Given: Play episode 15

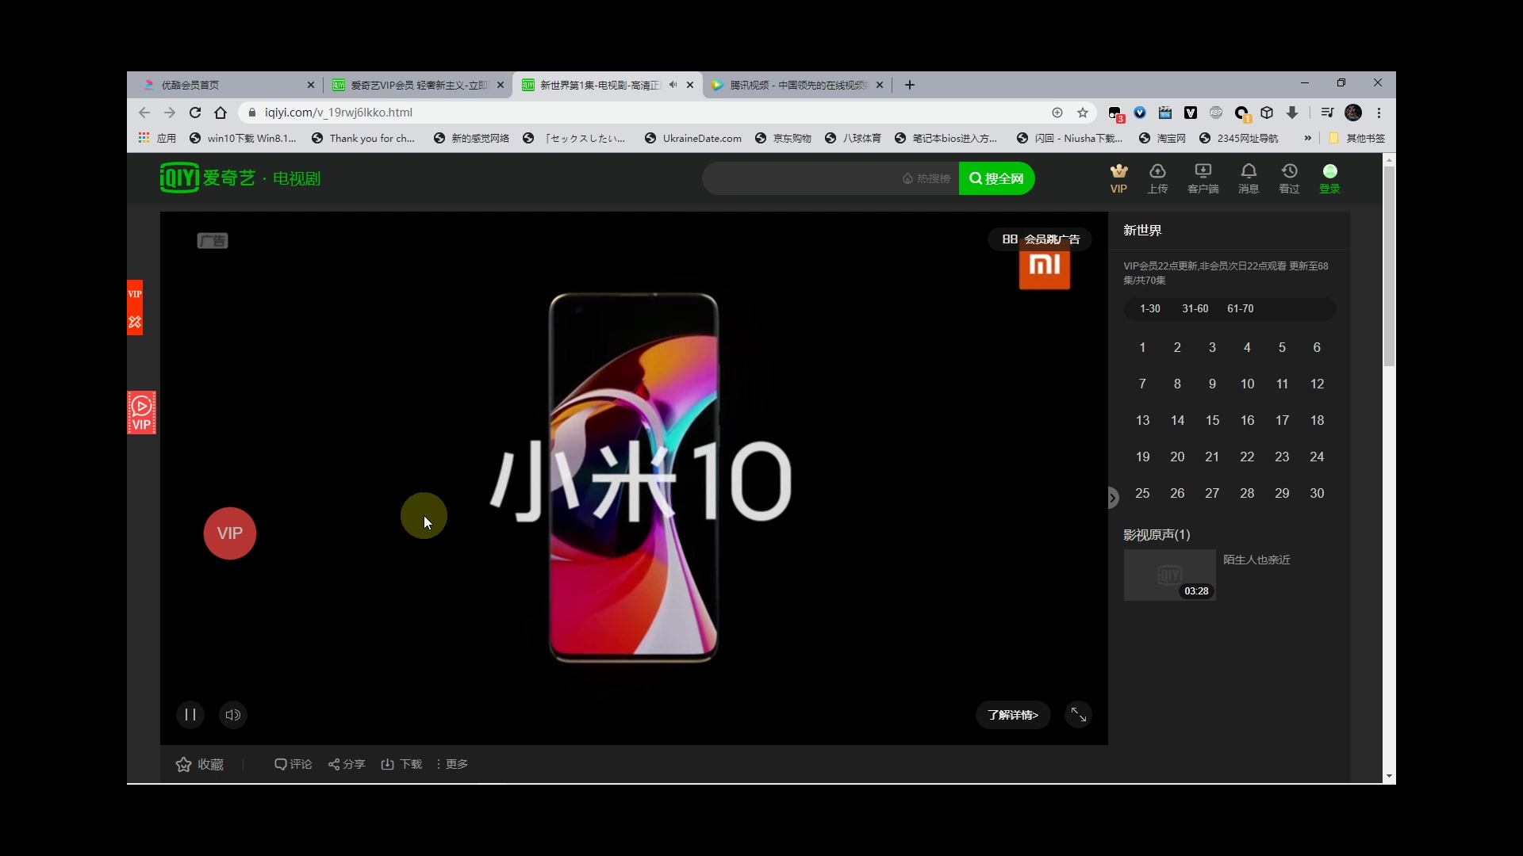Looking at the screenshot, I should coord(1212,420).
